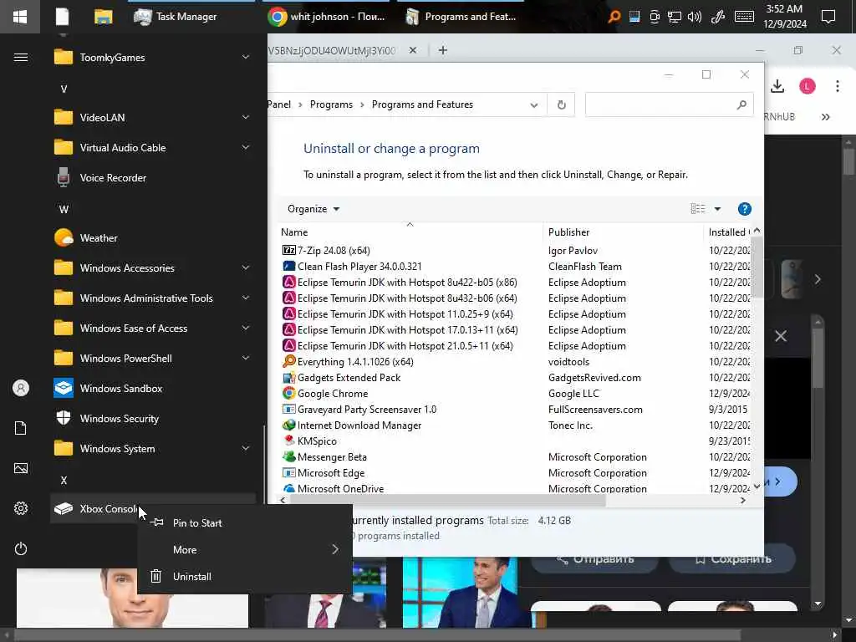Open the Windows Start button
Image resolution: width=856 pixels, height=642 pixels.
(20, 17)
